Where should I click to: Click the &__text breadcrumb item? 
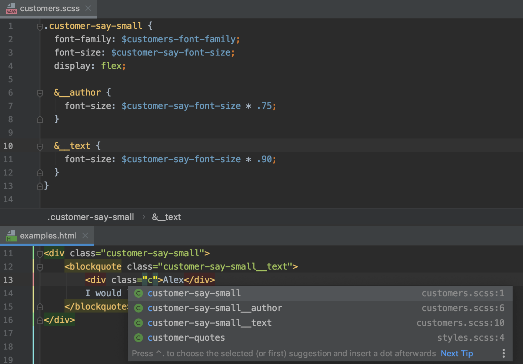[166, 217]
